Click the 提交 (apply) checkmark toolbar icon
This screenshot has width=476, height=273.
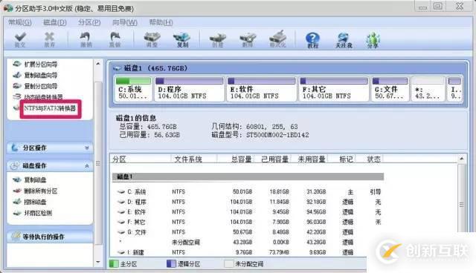[x=20, y=39]
